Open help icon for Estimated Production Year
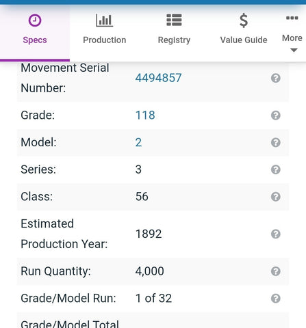Image resolution: width=306 pixels, height=328 pixels. click(276, 234)
